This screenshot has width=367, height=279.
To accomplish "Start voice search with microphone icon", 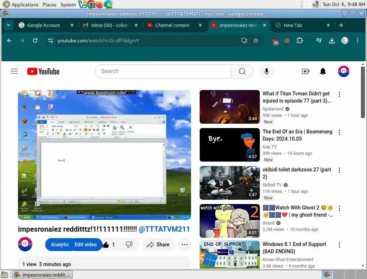I will coord(266,71).
